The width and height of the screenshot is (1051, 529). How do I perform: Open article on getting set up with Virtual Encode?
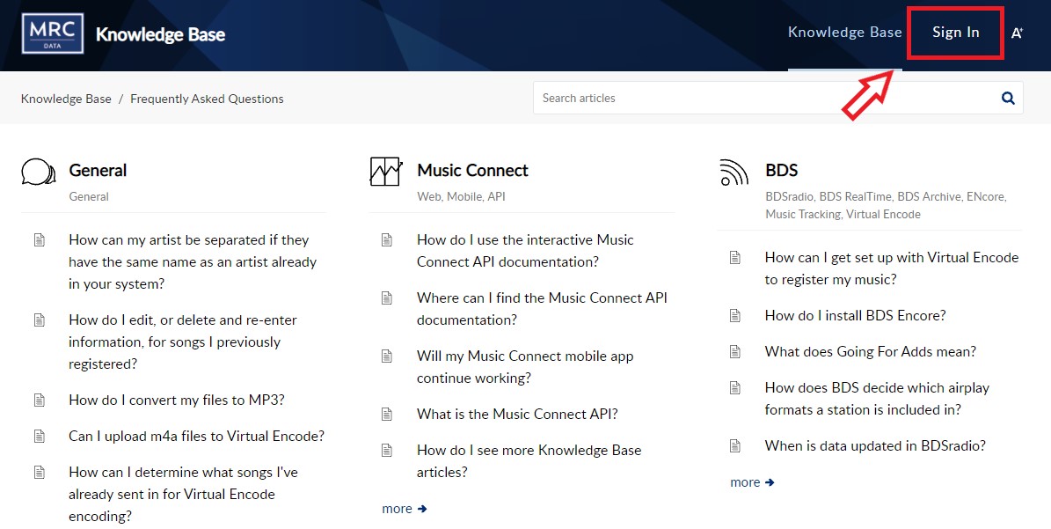point(892,268)
